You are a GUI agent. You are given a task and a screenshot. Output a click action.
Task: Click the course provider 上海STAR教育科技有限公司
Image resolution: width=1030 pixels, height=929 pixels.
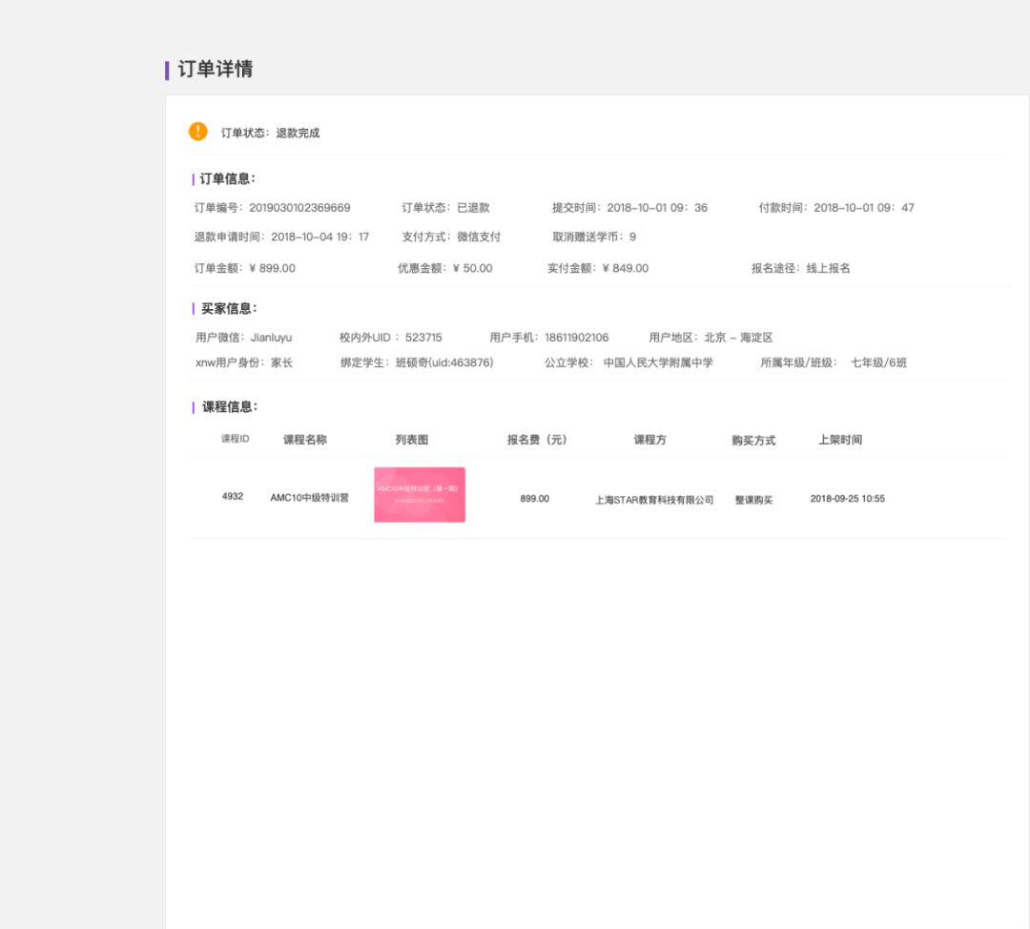click(x=653, y=500)
